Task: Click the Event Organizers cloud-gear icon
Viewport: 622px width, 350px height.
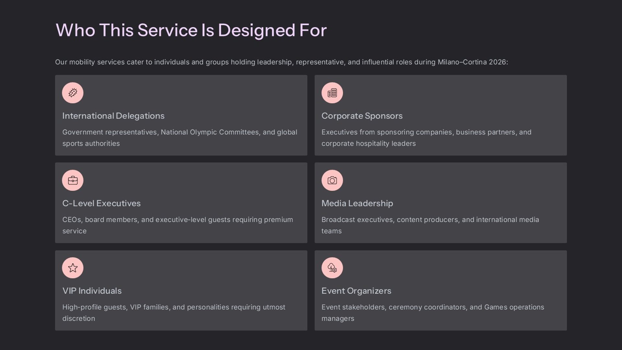Action: coord(332,268)
